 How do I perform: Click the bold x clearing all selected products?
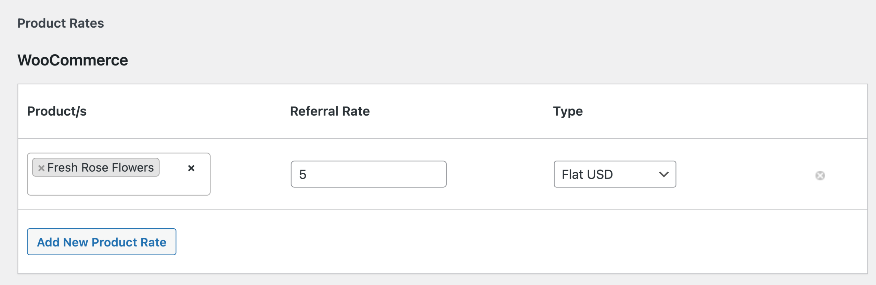191,168
